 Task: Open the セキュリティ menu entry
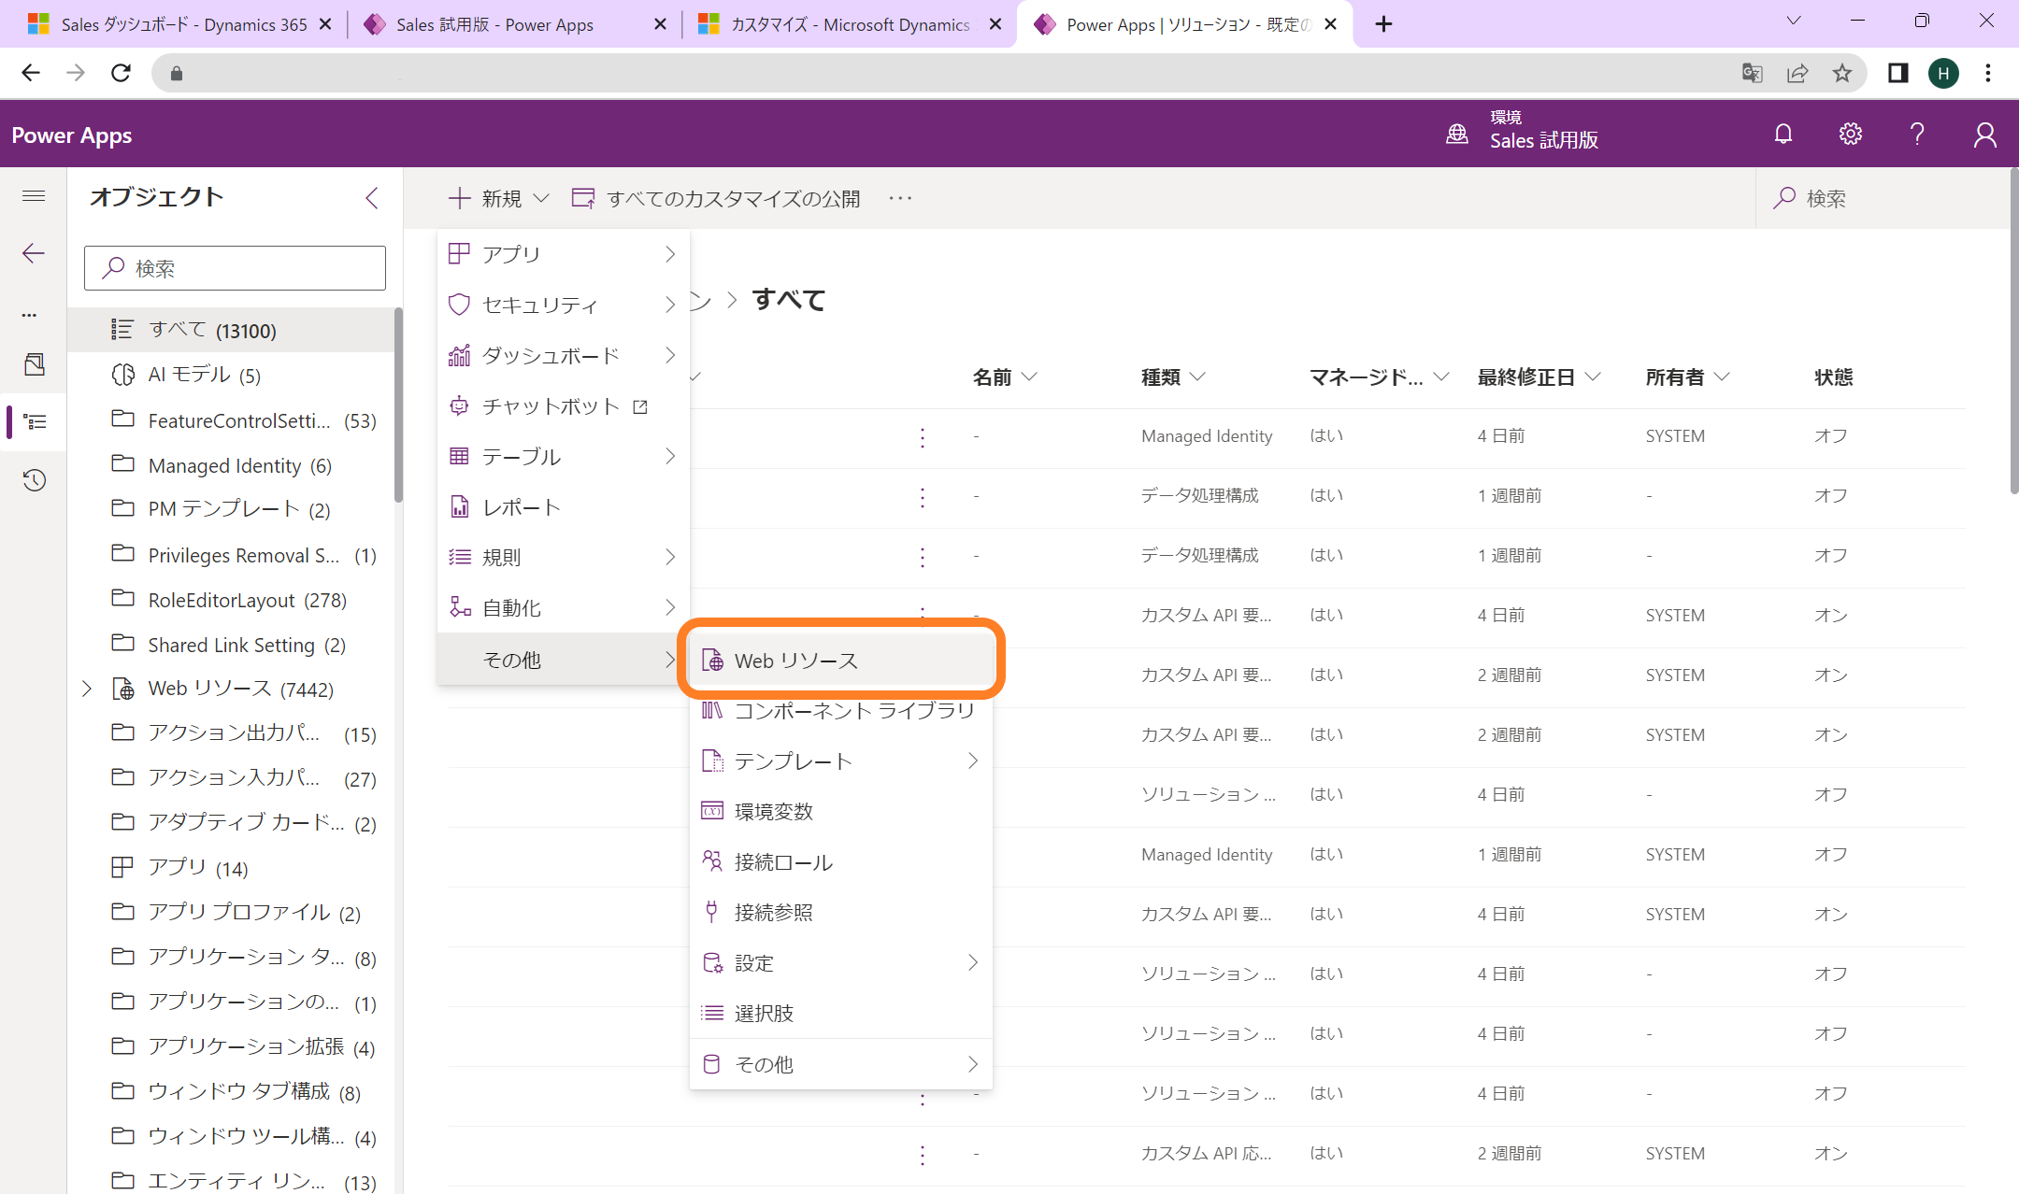(564, 305)
